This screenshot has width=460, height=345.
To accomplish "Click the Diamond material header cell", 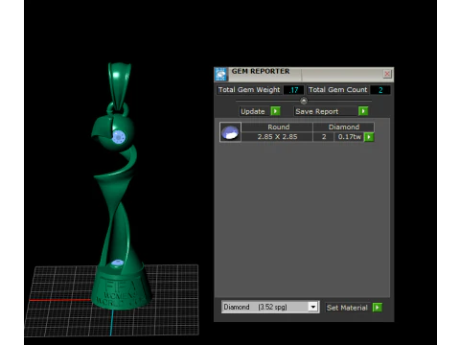I will pyautogui.click(x=344, y=126).
